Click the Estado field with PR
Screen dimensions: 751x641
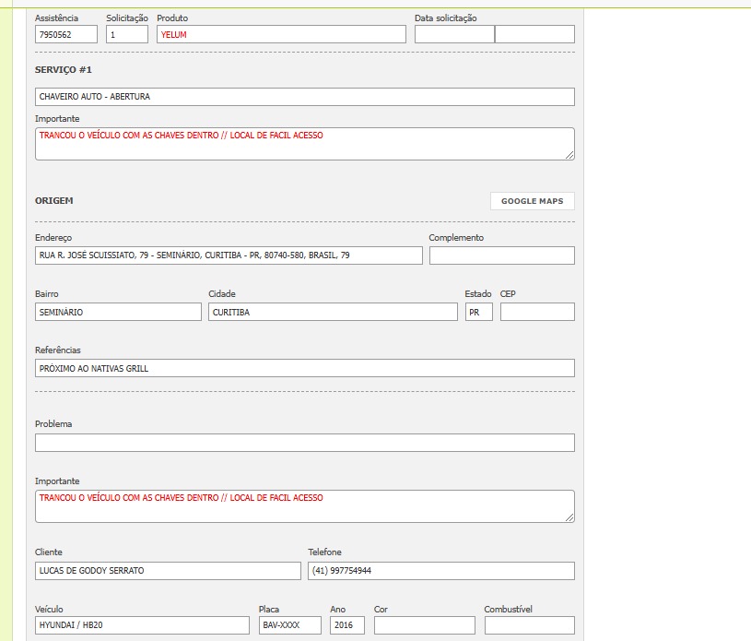(478, 312)
